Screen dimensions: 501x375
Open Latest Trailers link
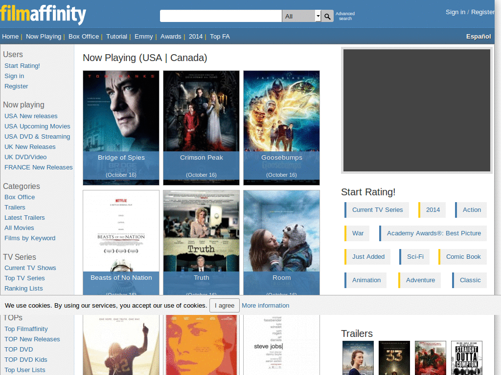24,217
